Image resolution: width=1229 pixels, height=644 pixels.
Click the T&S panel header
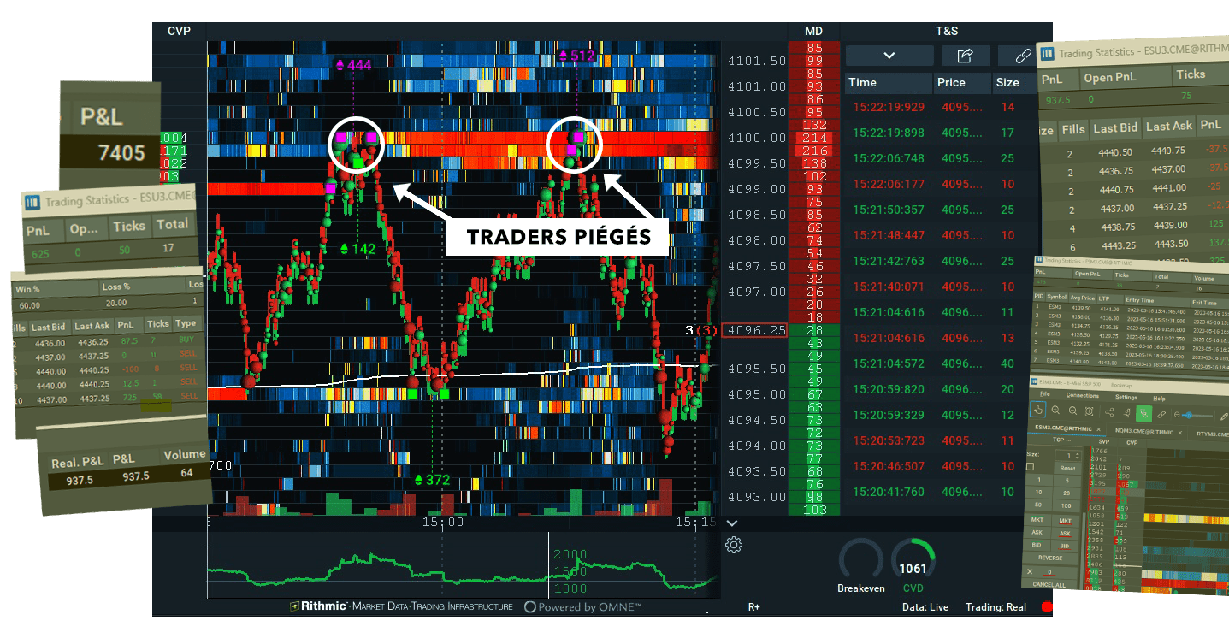point(947,31)
